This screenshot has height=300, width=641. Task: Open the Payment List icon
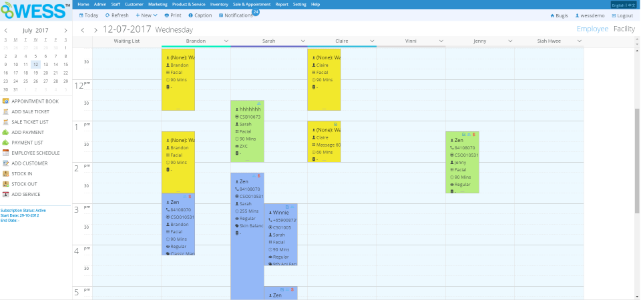pyautogui.click(x=5, y=143)
